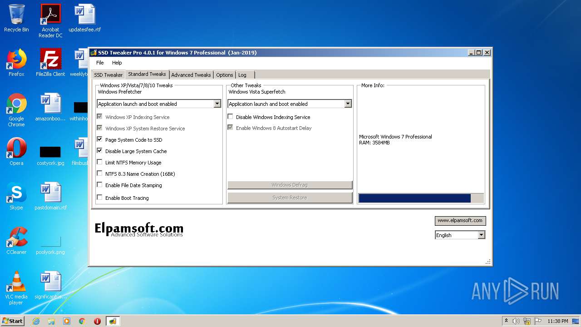Click the network tray icon
581x327 pixels.
[527, 321]
